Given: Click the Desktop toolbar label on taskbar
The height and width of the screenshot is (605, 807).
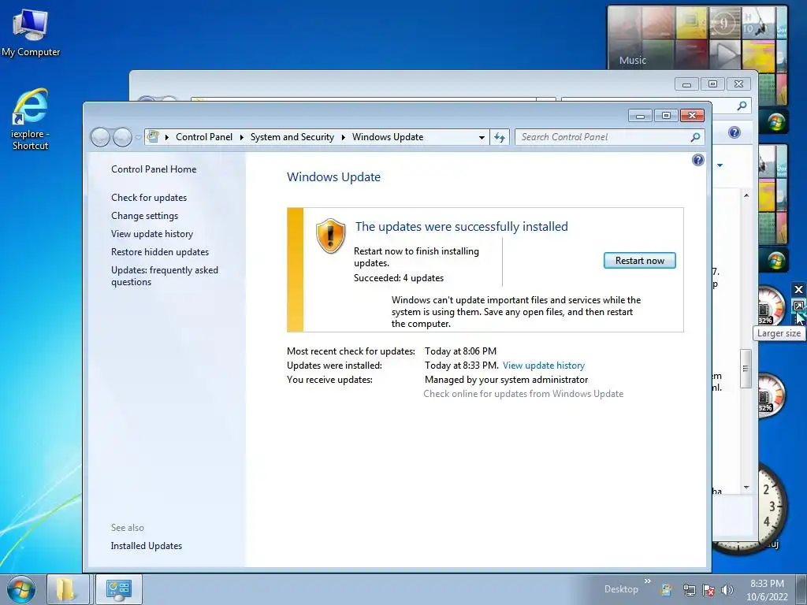Looking at the screenshot, I should pos(621,589).
